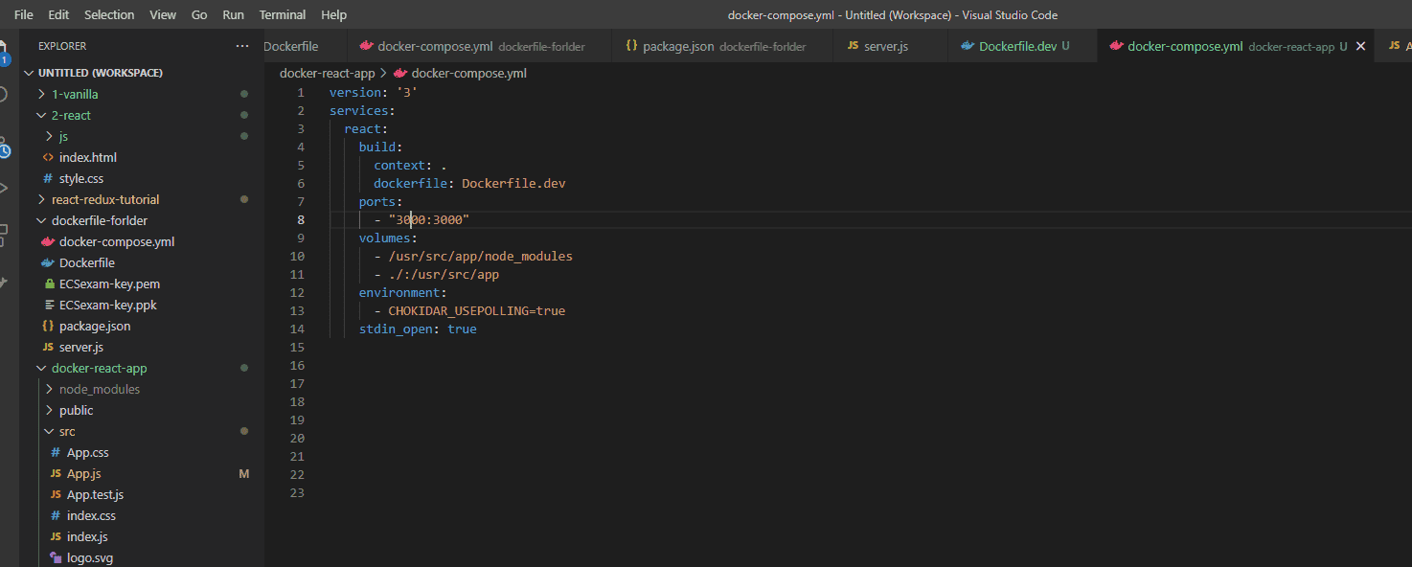Close the active docker-compose.yml tab
The height and width of the screenshot is (567, 1412).
[x=1360, y=46]
